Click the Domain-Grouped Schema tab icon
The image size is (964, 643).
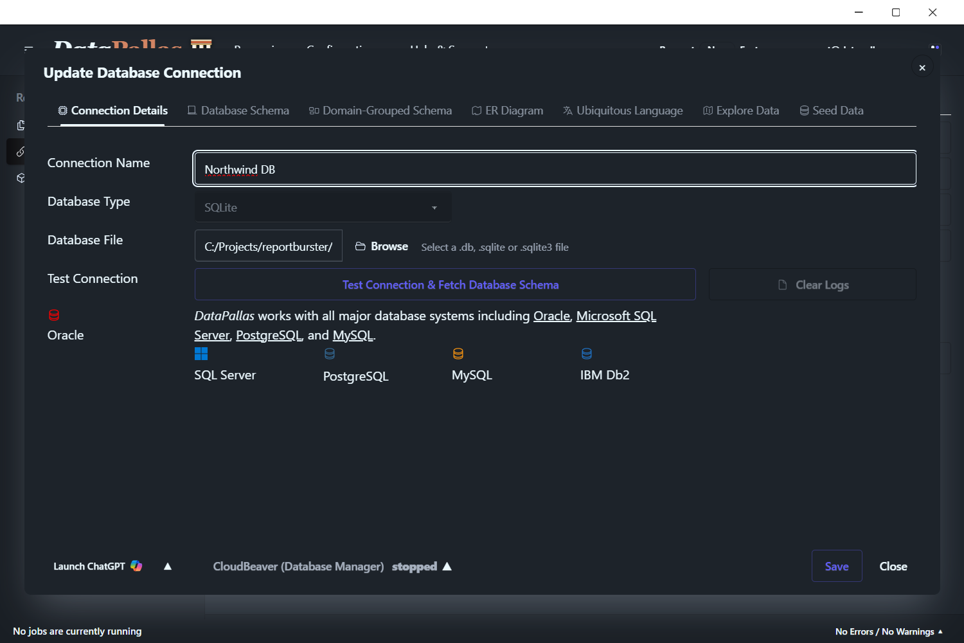(x=314, y=111)
